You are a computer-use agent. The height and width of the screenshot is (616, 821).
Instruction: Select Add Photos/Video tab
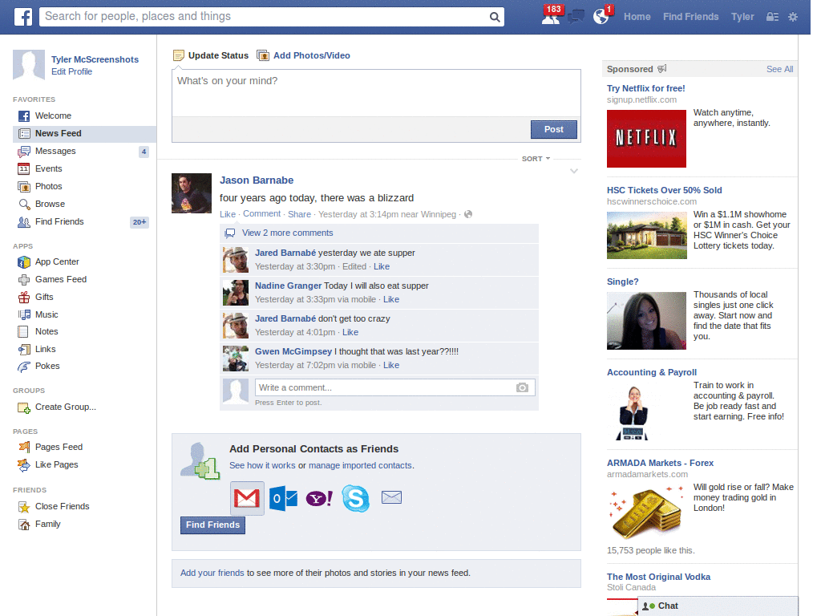click(x=304, y=55)
